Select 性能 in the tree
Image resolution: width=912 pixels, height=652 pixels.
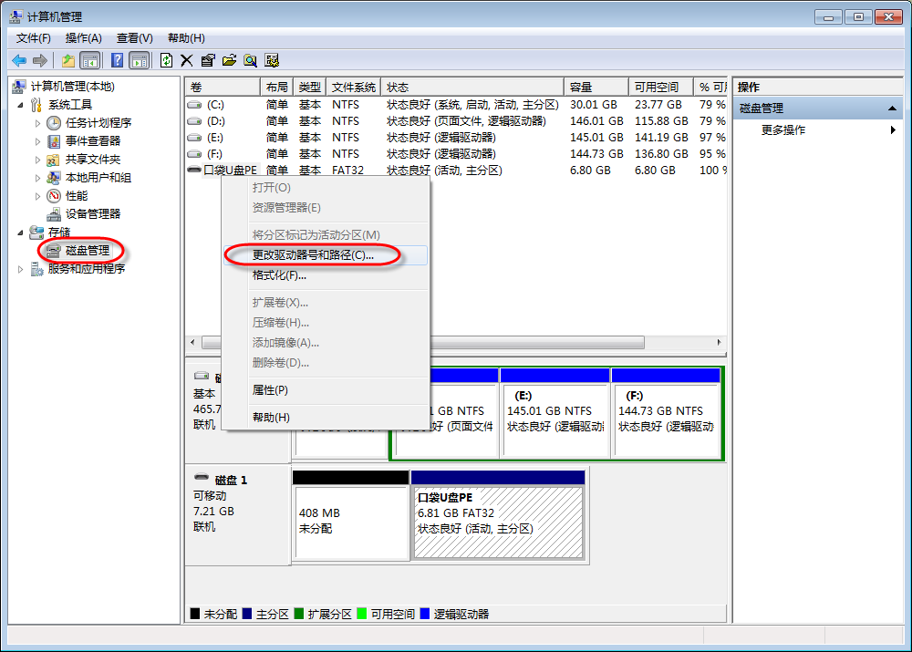tap(77, 195)
